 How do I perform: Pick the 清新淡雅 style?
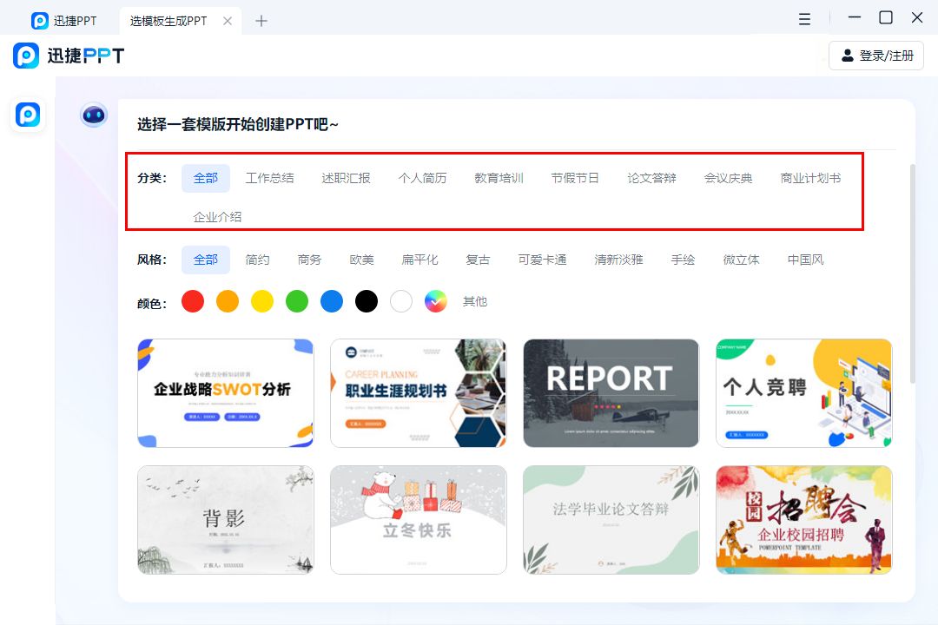point(618,260)
